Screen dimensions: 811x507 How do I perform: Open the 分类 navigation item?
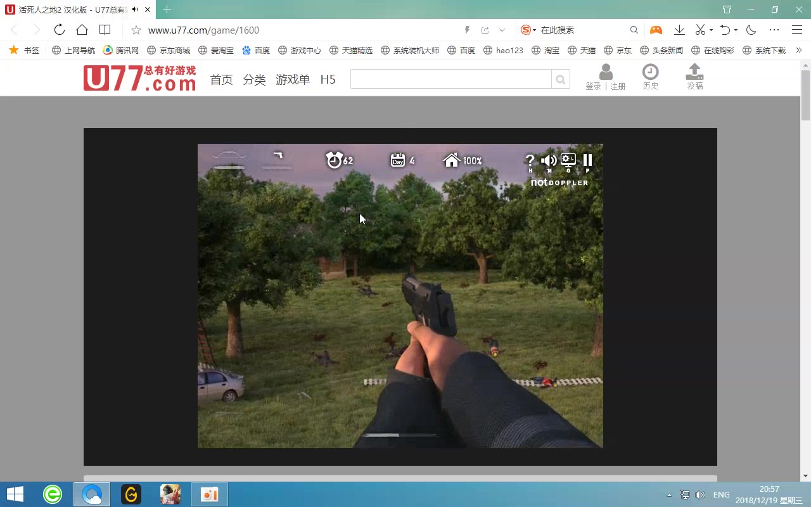point(255,79)
